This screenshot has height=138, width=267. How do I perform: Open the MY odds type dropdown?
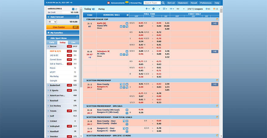pyautogui.click(x=180, y=9)
